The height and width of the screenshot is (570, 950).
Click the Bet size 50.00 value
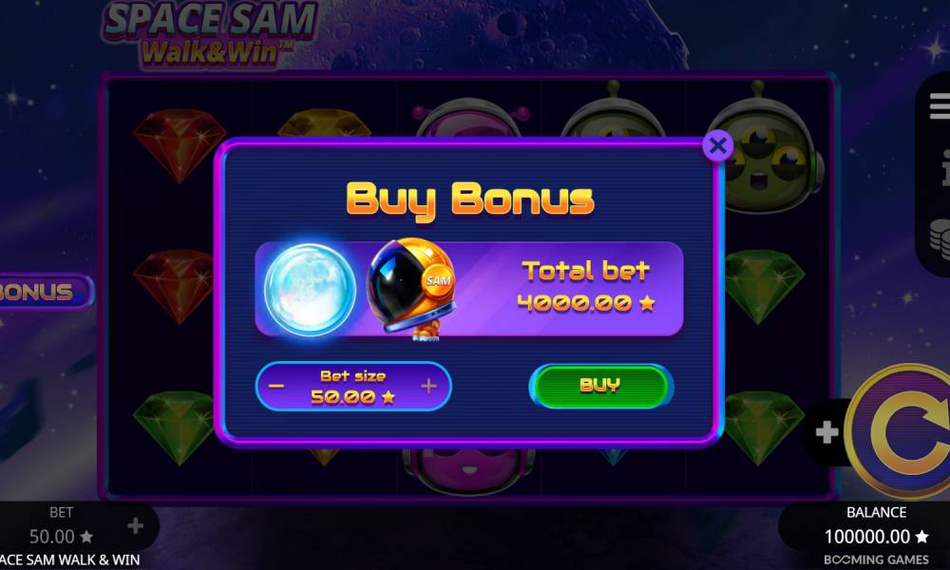click(x=352, y=397)
